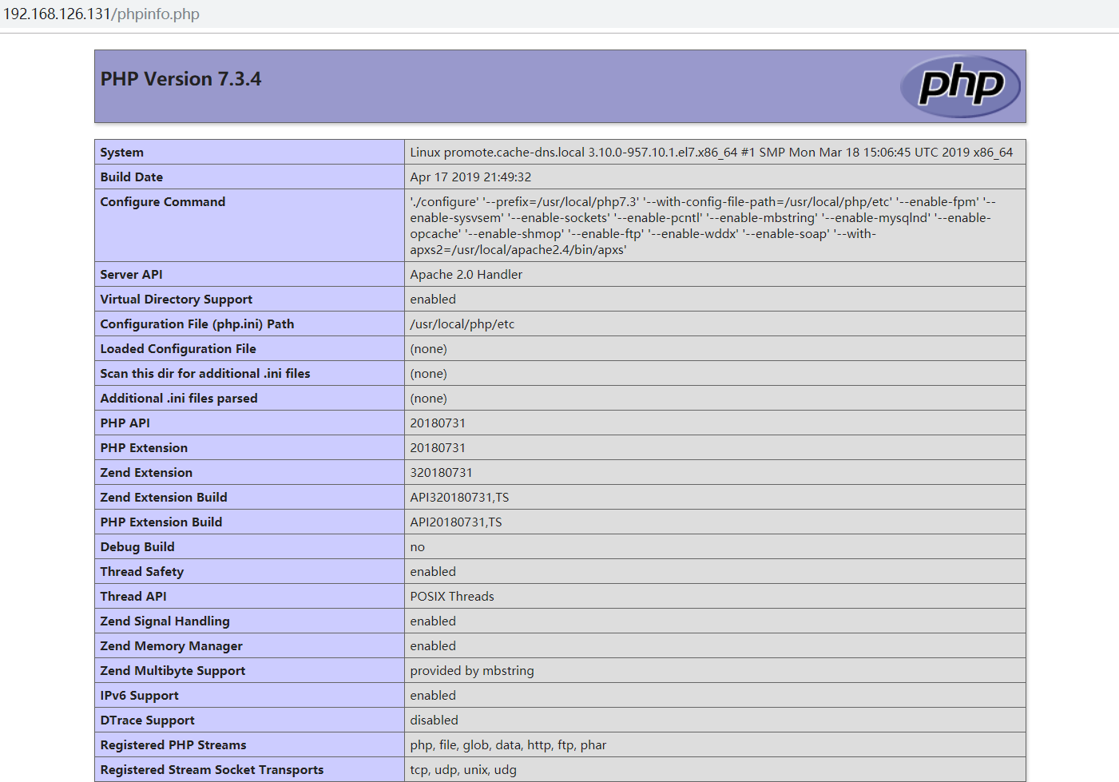Viewport: 1119px width, 782px height.
Task: Select the URL text 192.168.126.131/phpinfo.php
Action: pos(101,14)
